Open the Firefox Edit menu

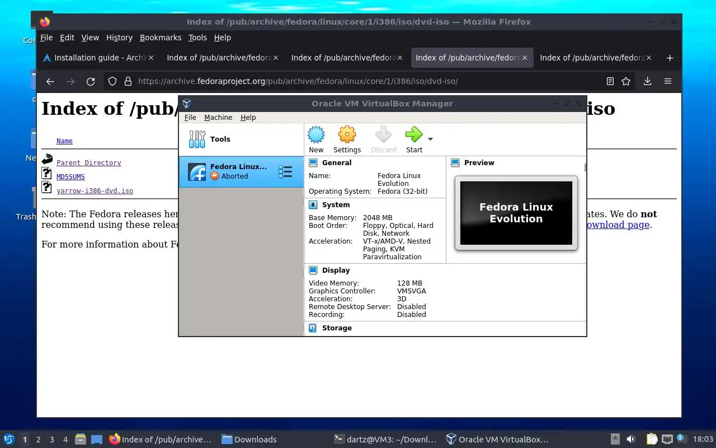[67, 38]
